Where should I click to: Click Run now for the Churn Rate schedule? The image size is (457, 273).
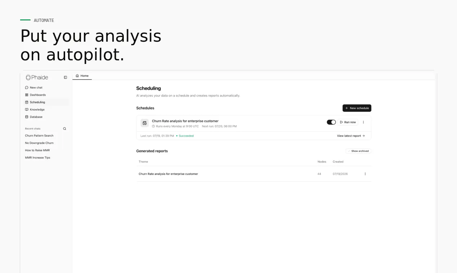(348, 122)
